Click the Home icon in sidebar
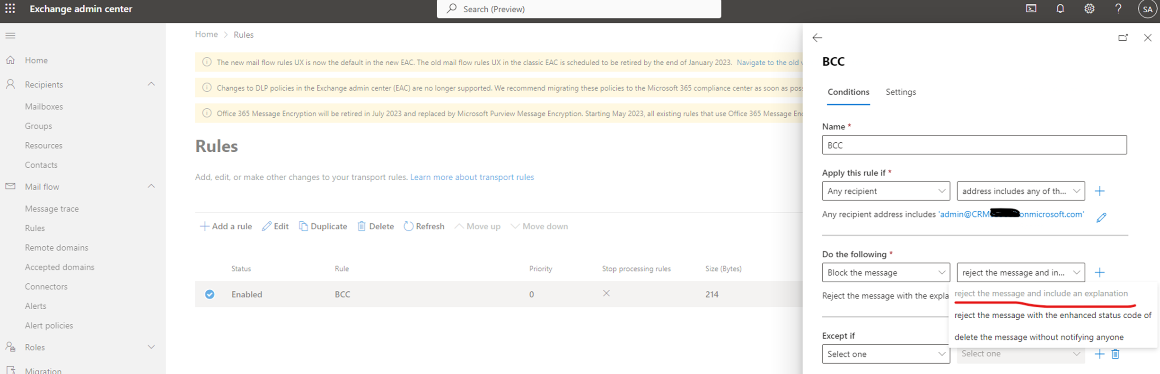The image size is (1160, 374). point(10,60)
